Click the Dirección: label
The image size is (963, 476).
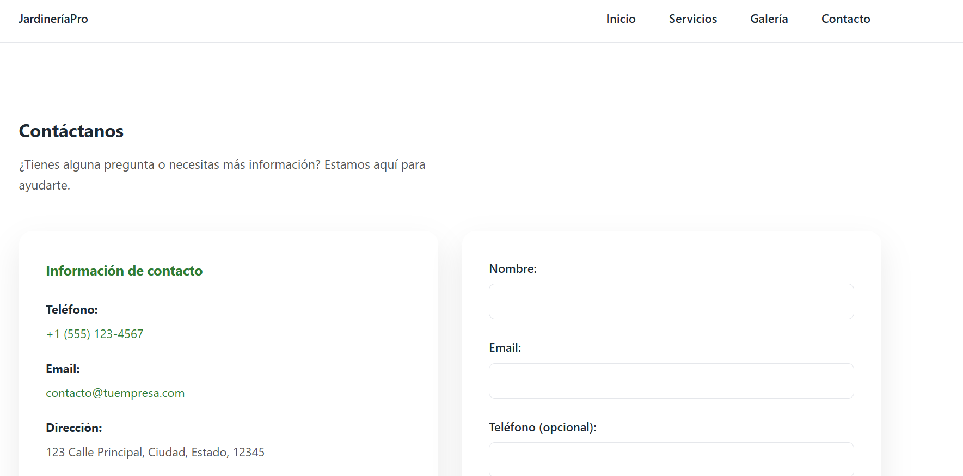tap(74, 428)
